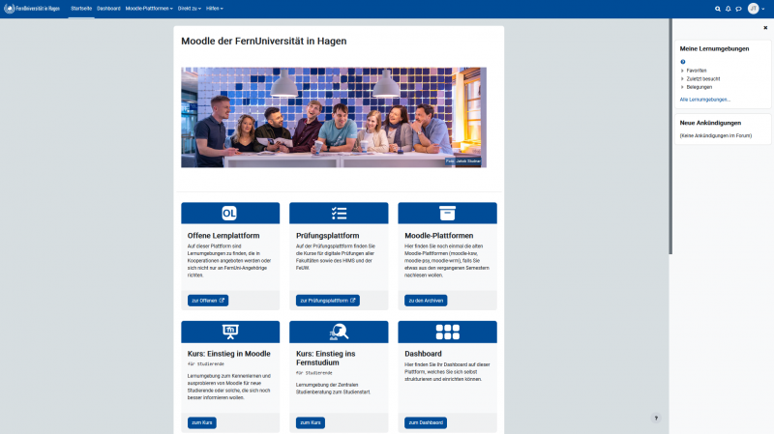Go to the Dashboard navigation item

pyautogui.click(x=108, y=9)
